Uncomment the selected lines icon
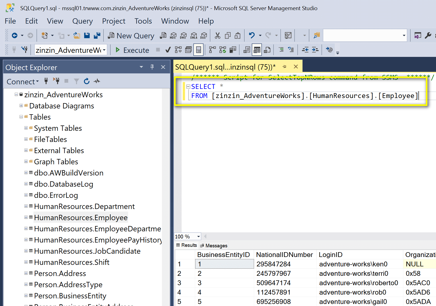Viewport: 436px width, 306px height. point(291,50)
